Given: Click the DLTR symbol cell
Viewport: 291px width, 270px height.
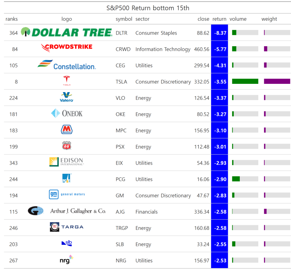Looking at the screenshot, I should pyautogui.click(x=121, y=33).
